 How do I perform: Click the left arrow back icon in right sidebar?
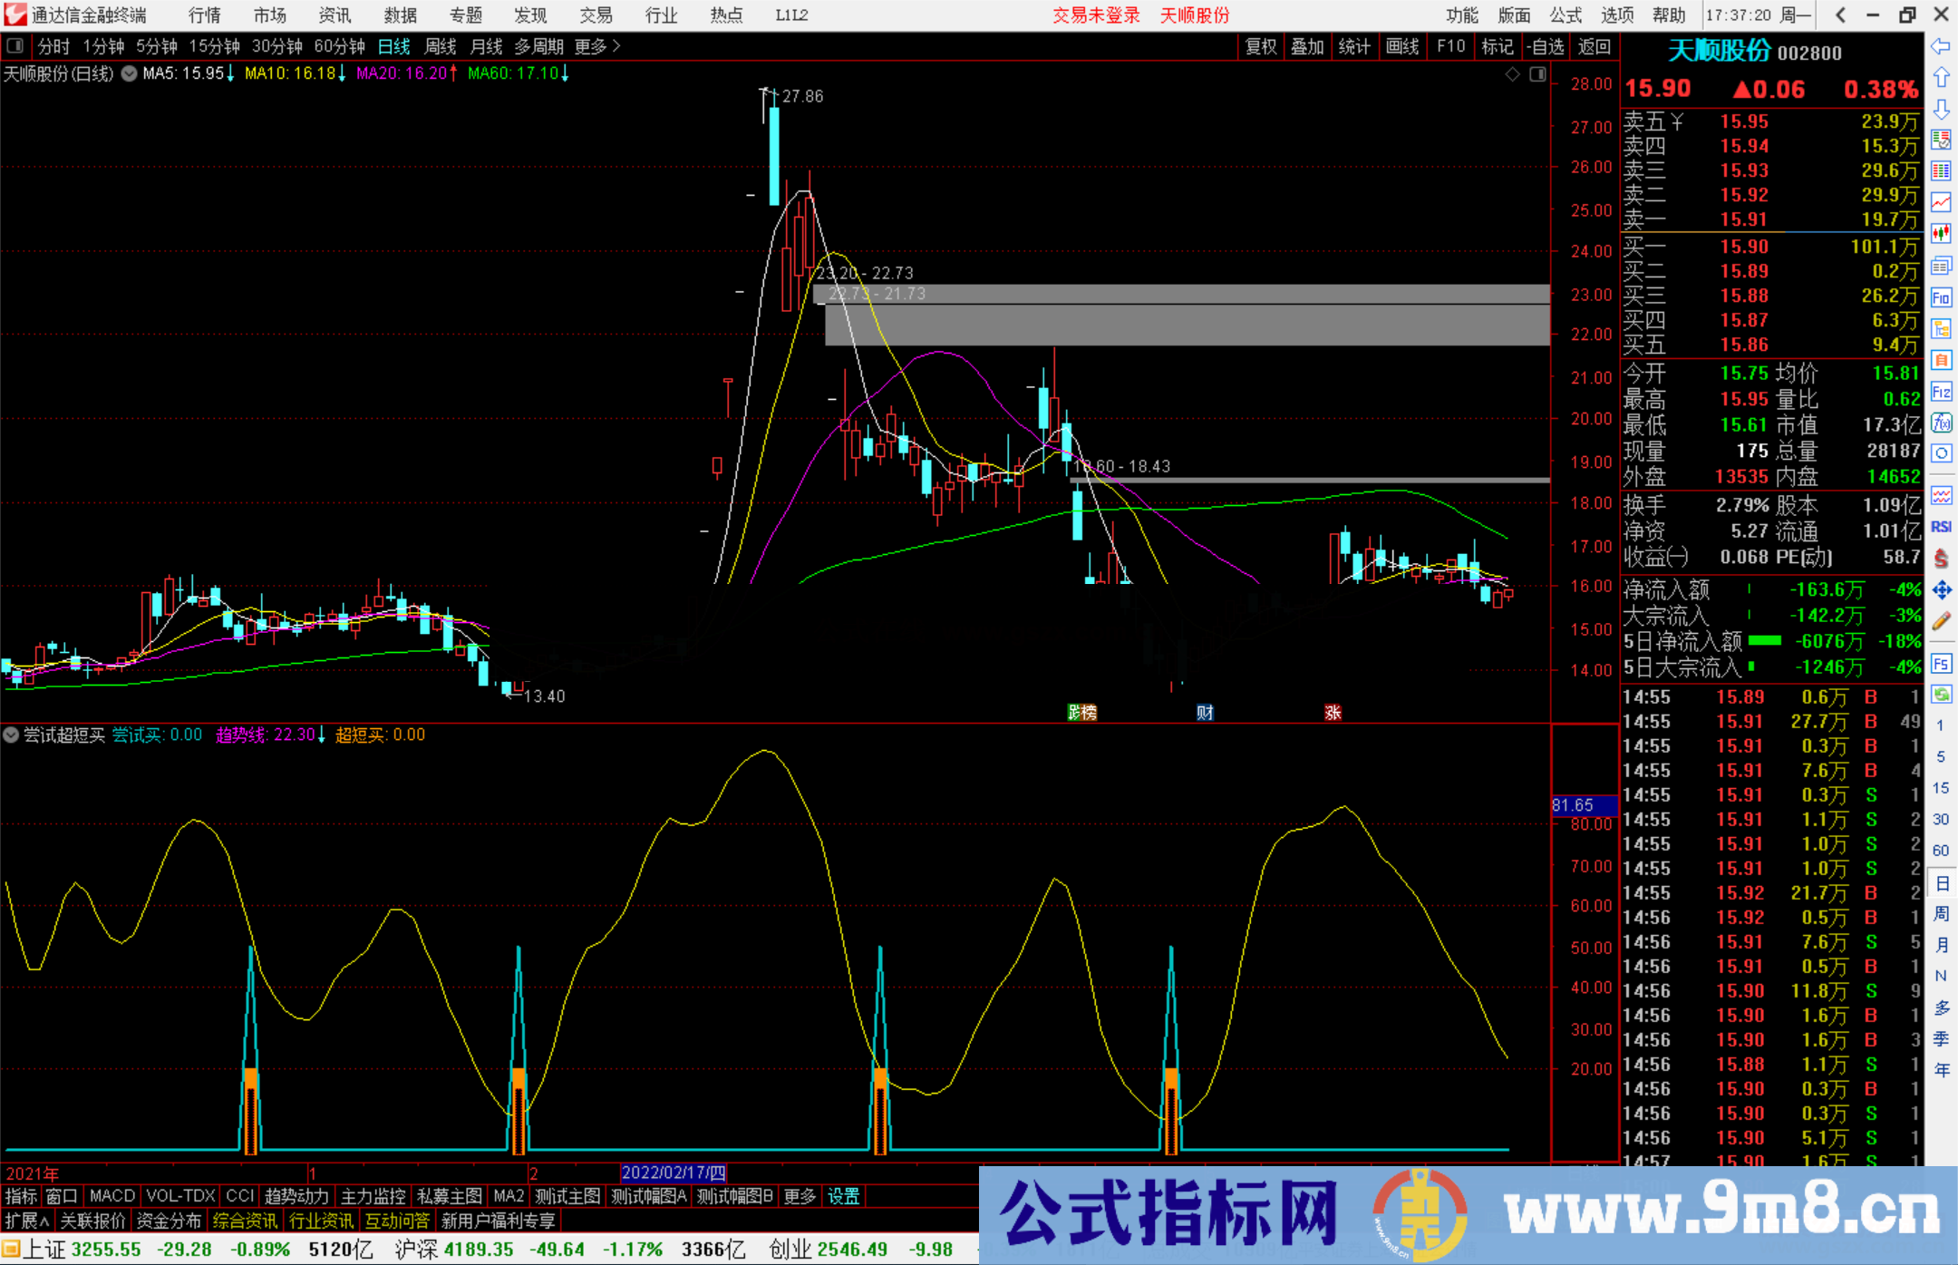[1941, 46]
